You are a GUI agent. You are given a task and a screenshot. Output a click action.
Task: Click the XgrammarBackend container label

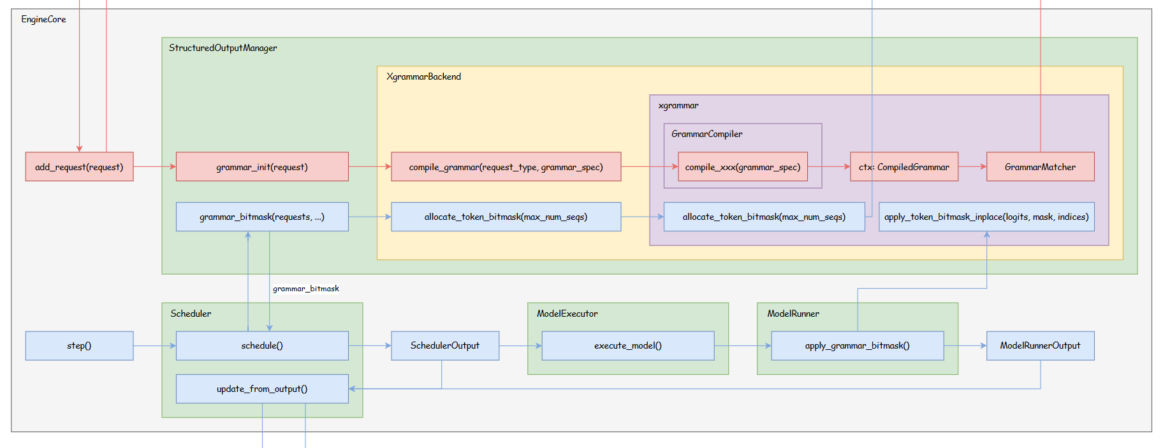[423, 76]
